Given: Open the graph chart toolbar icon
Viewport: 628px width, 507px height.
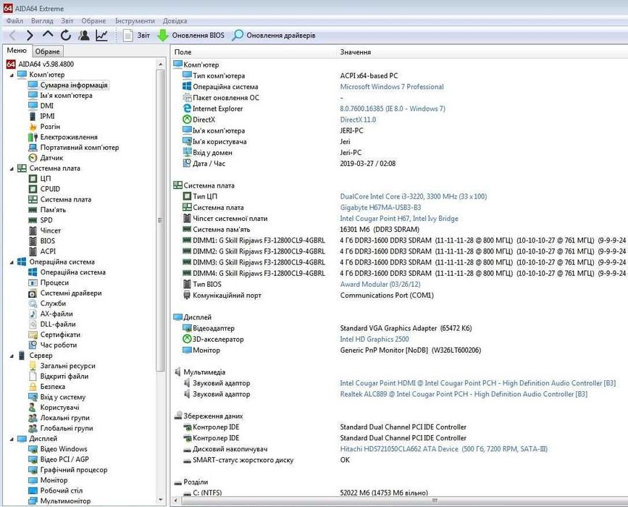Looking at the screenshot, I should click(101, 35).
